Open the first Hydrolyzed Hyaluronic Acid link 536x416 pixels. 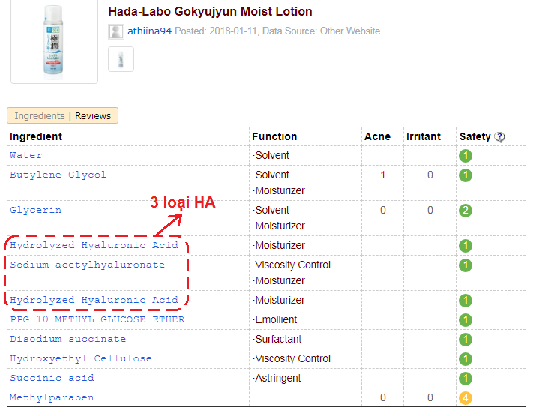[x=94, y=245]
